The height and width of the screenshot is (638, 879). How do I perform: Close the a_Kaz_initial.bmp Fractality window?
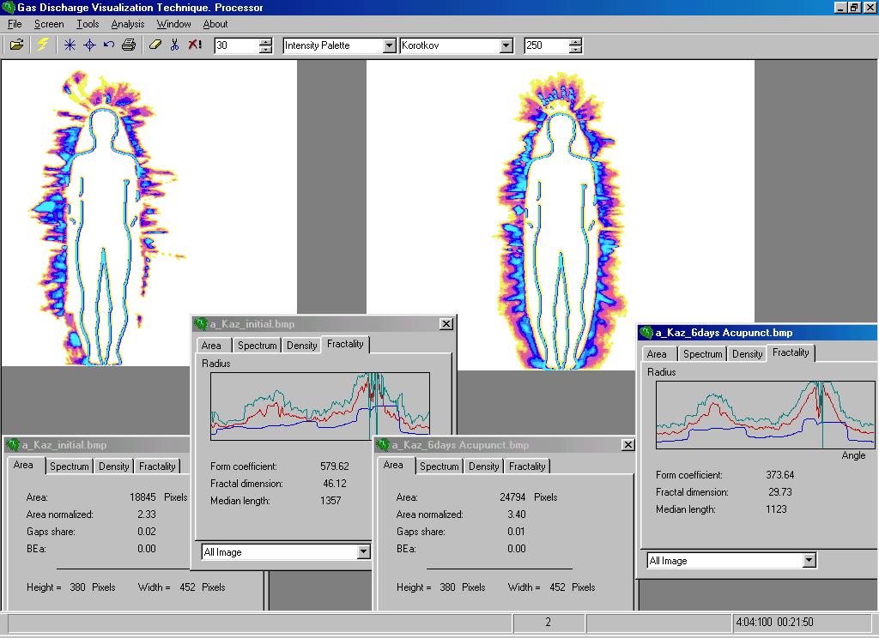click(x=446, y=324)
